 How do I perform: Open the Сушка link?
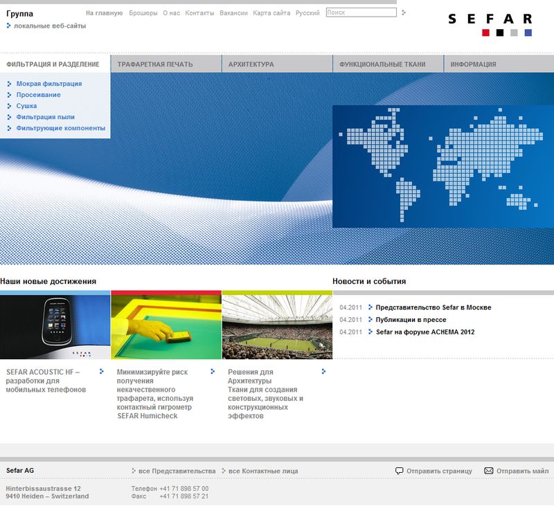tap(26, 106)
